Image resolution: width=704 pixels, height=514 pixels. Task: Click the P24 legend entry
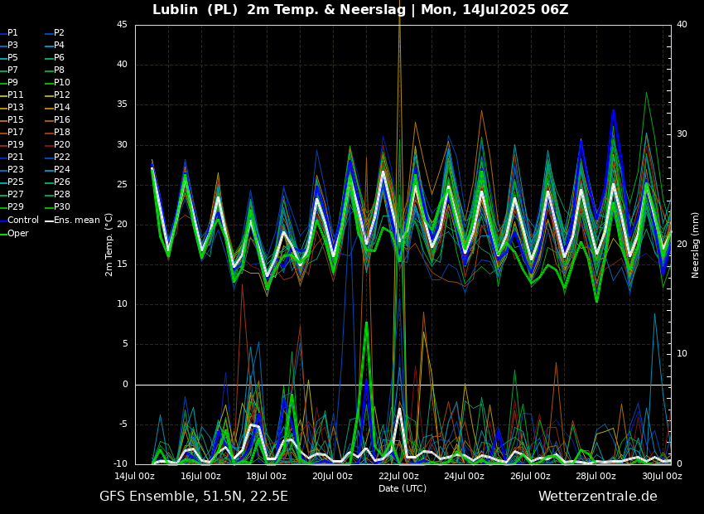[61, 170]
